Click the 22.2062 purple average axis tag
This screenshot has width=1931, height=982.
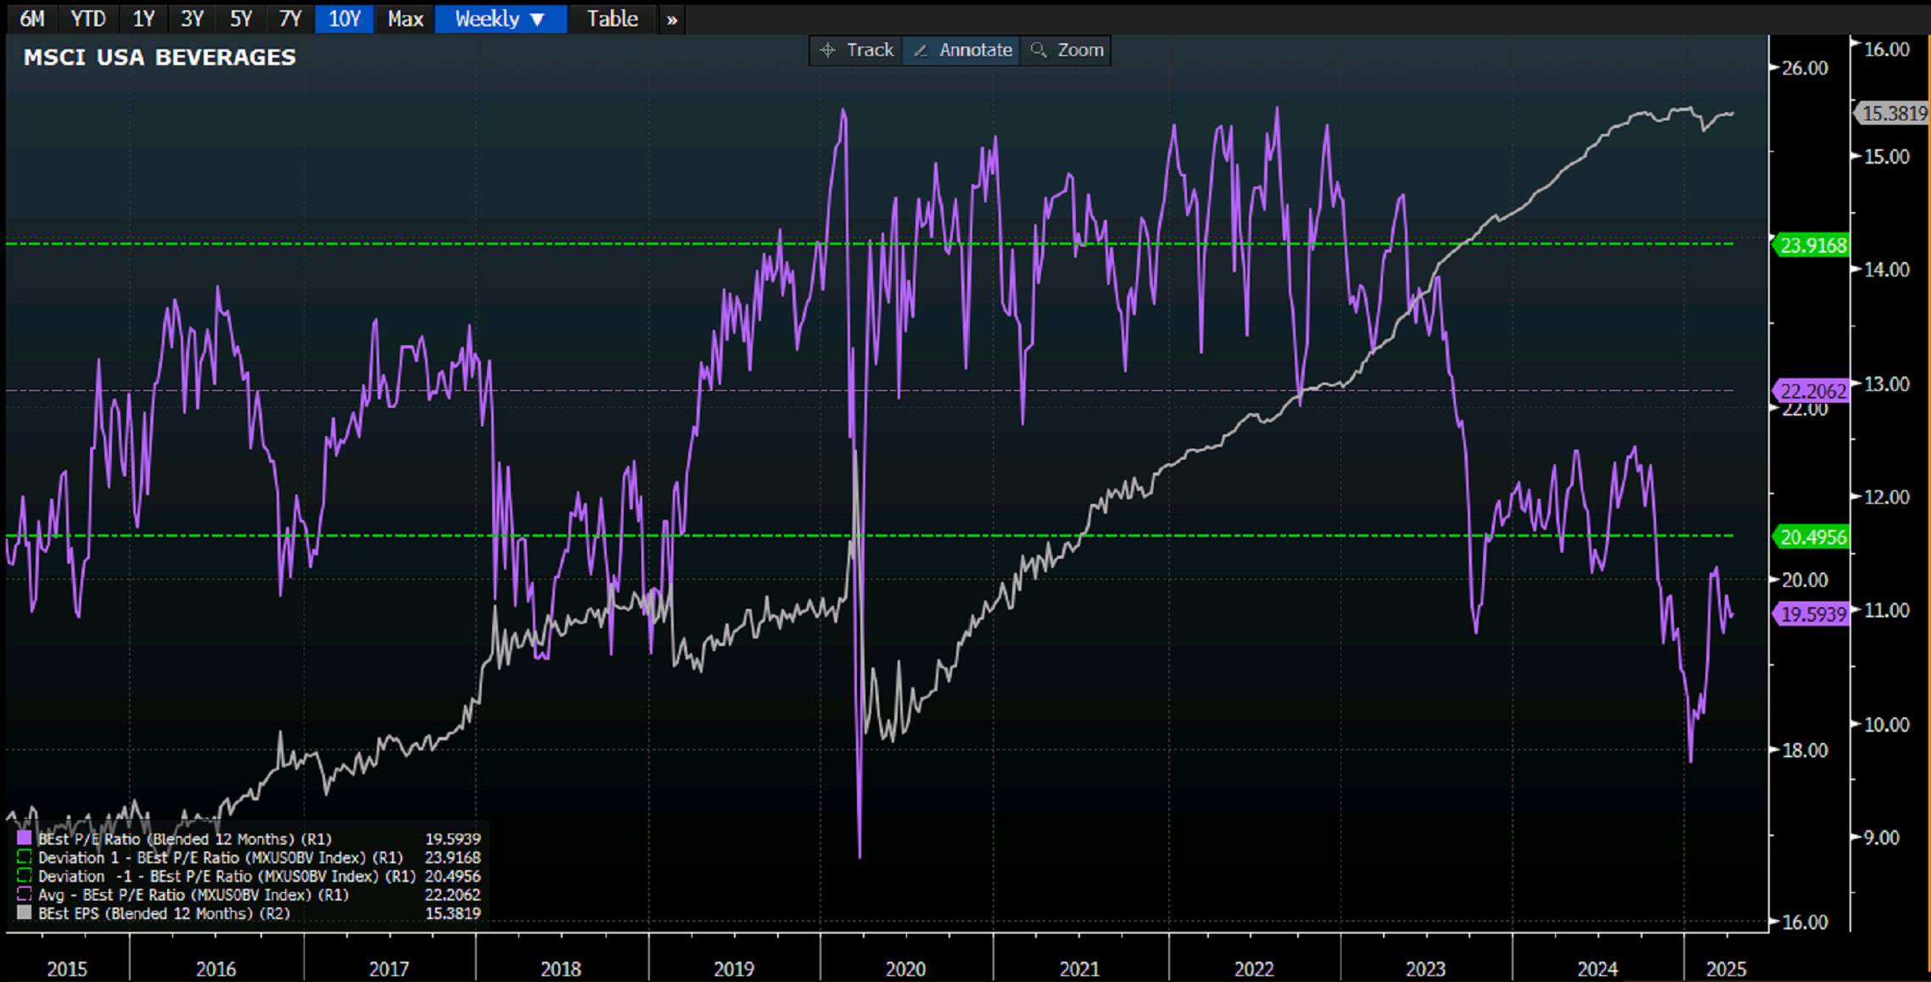pyautogui.click(x=1812, y=391)
